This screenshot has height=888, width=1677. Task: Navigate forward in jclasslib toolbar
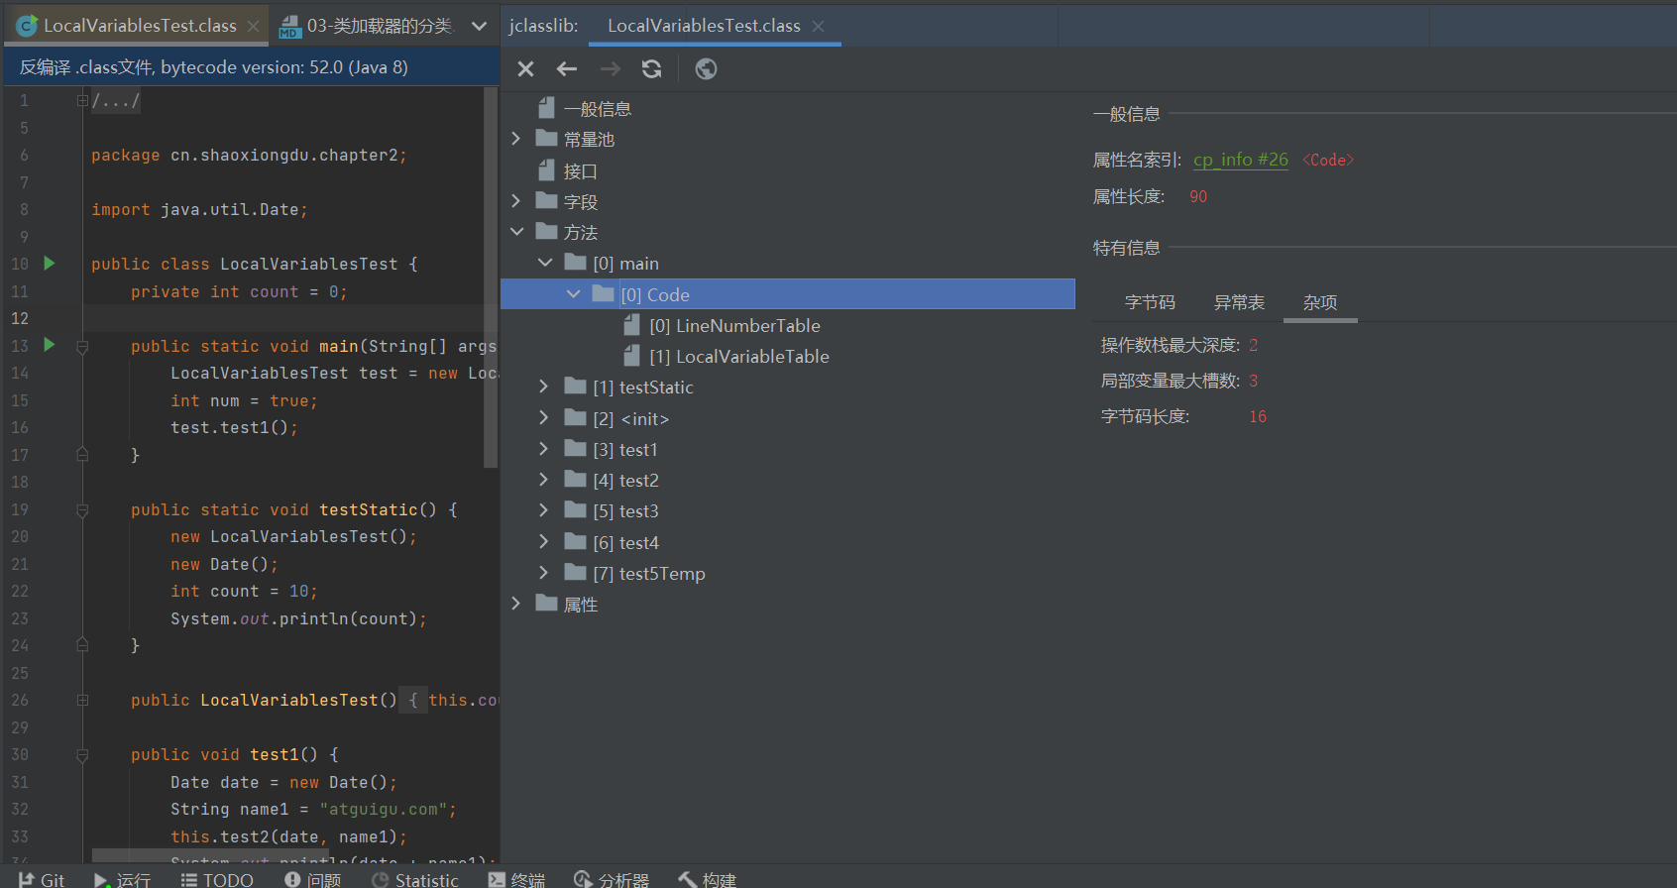(x=611, y=68)
